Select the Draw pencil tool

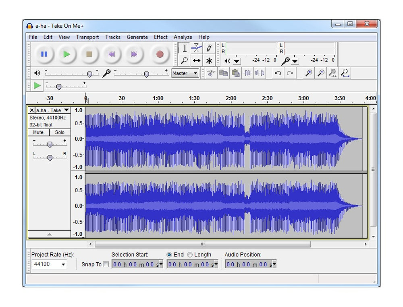pyautogui.click(x=209, y=48)
